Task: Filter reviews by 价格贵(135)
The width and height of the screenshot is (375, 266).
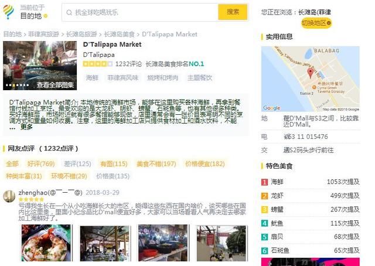Action: pos(113,176)
